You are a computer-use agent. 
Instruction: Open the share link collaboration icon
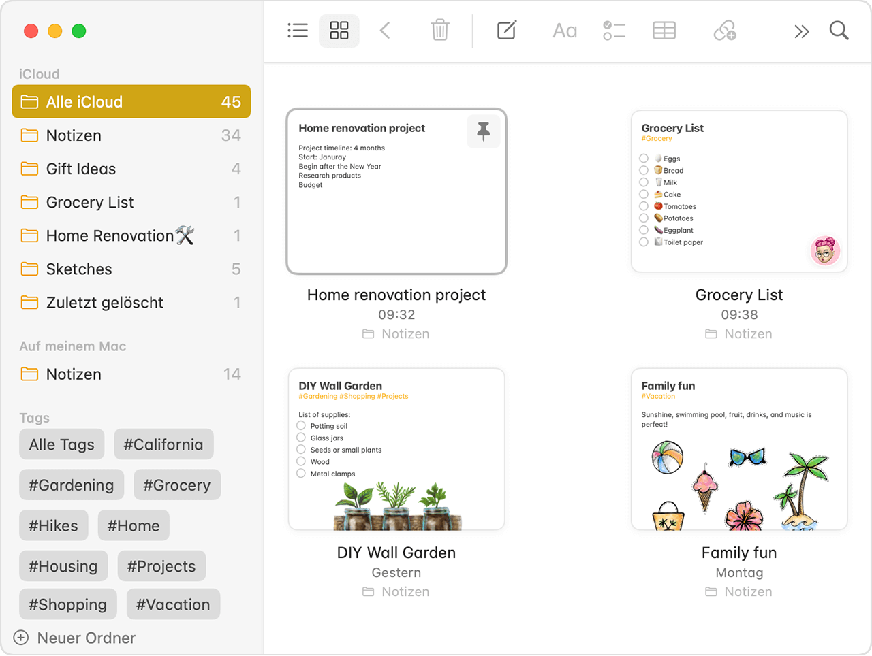724,31
